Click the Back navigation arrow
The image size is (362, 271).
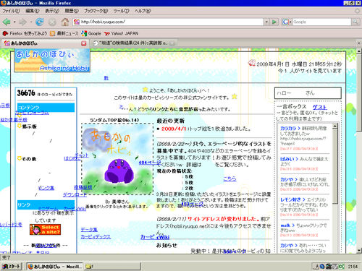click(x=7, y=22)
